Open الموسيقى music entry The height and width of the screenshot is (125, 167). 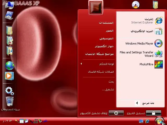(x=106, y=39)
